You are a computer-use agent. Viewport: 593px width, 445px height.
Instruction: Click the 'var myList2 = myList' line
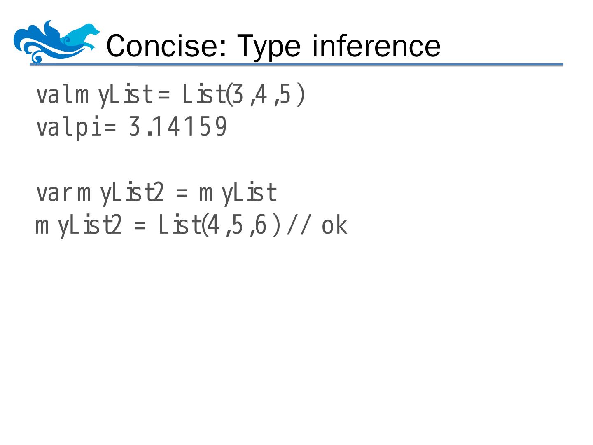point(156,193)
